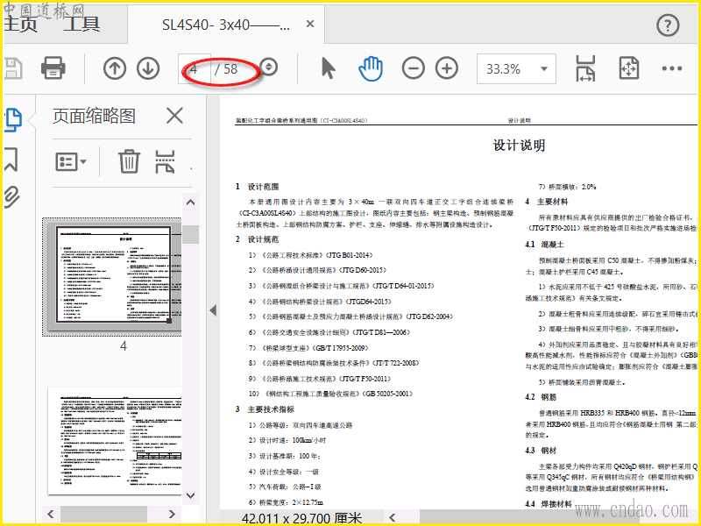The width and height of the screenshot is (701, 526).
Task: Close the 页面缩略图 panel
Action: pos(174,116)
